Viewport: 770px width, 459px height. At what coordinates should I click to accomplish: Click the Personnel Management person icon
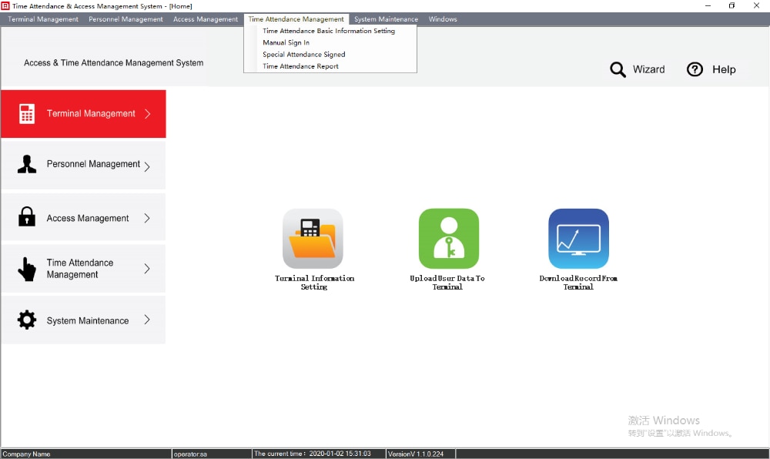click(26, 165)
